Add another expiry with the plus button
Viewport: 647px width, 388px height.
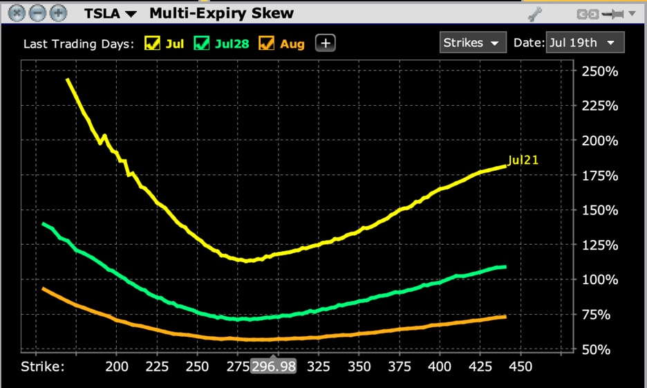(x=326, y=44)
